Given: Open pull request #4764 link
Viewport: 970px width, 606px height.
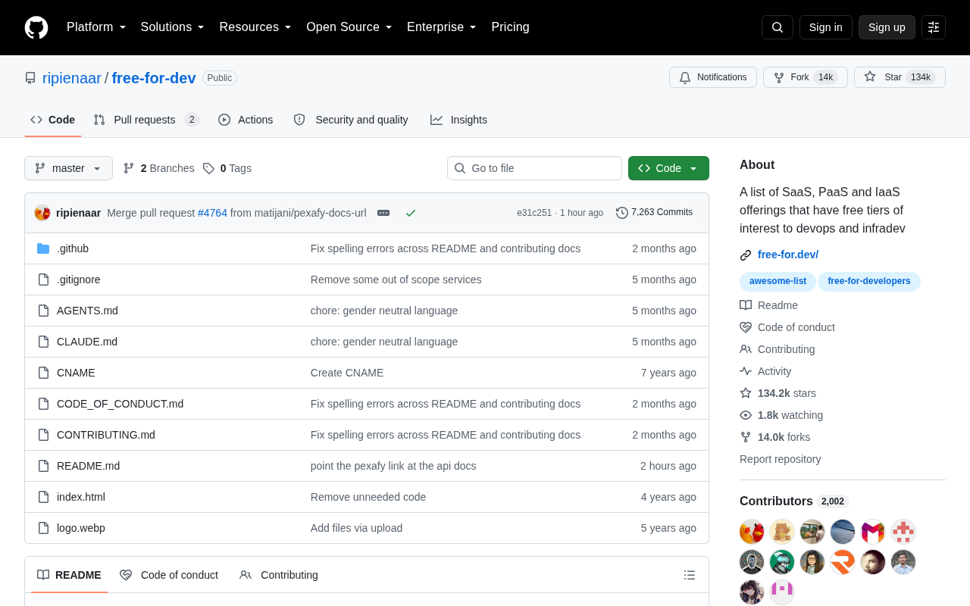Looking at the screenshot, I should [212, 213].
